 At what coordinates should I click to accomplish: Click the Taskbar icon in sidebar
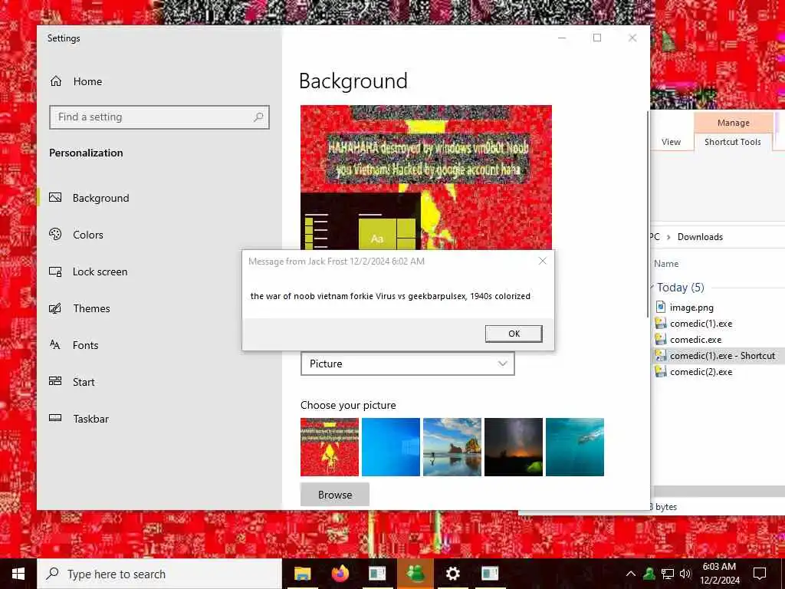(55, 418)
